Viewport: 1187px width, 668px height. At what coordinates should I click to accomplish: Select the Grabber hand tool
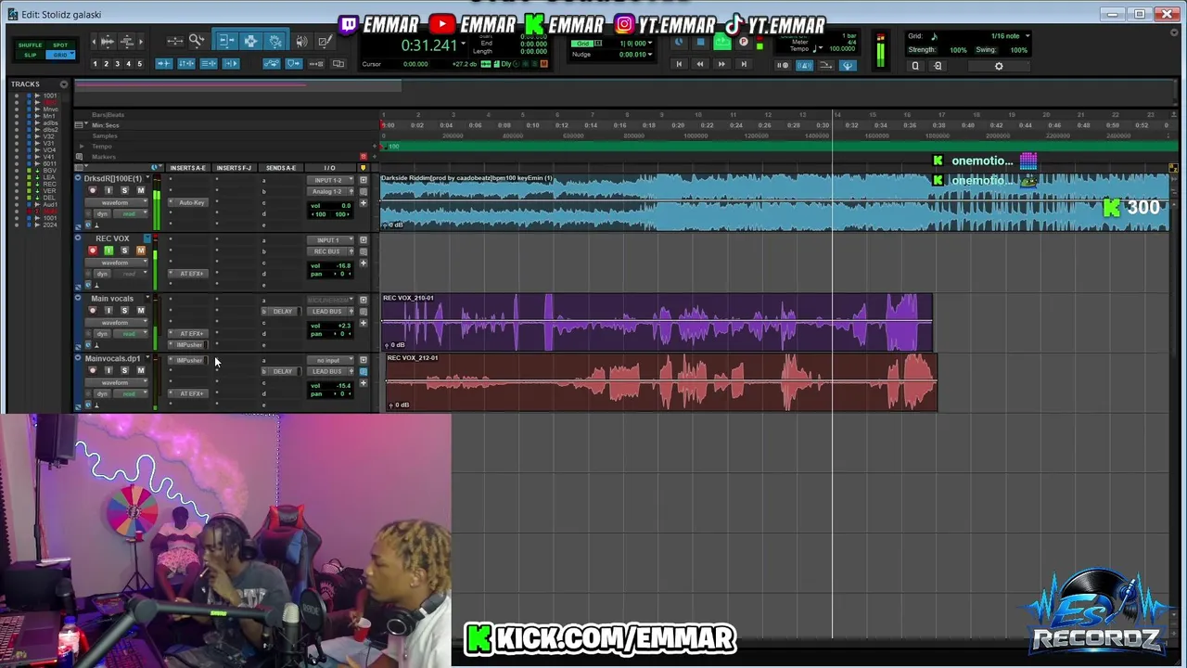(x=275, y=41)
